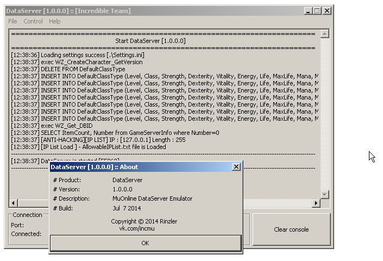Click the 'Connected:' label in Connection group

coord(26,234)
